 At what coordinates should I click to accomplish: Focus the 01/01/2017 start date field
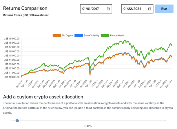click(93, 9)
